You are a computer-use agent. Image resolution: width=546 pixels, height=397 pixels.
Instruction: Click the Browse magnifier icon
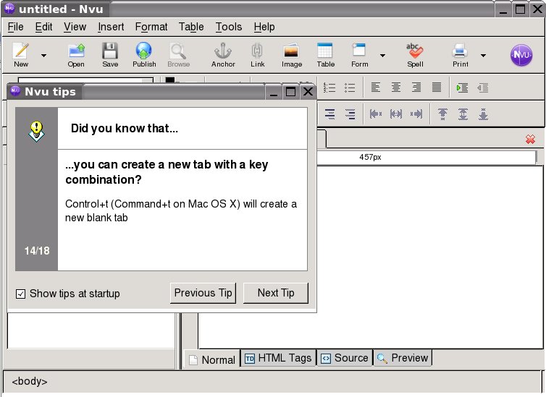(178, 55)
